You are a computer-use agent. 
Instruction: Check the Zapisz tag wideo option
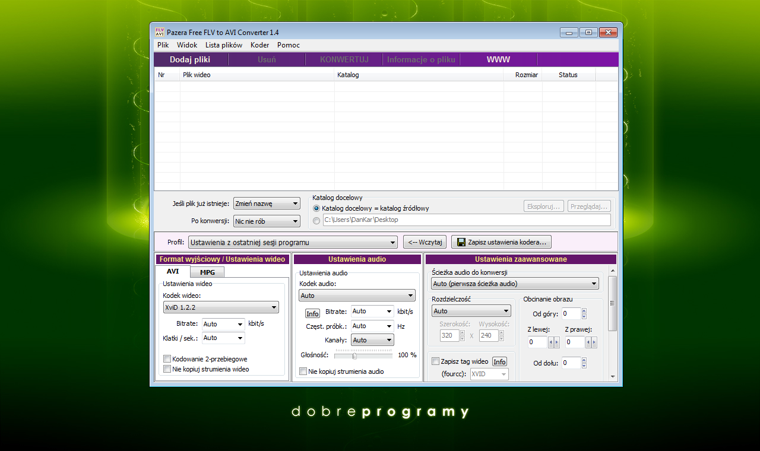[x=436, y=361]
